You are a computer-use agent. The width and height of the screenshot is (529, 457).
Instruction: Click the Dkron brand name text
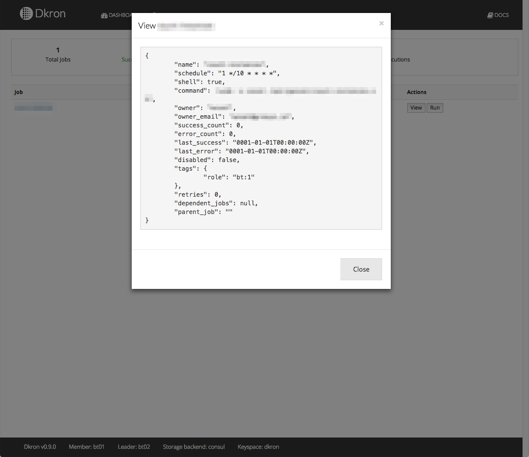[50, 14]
